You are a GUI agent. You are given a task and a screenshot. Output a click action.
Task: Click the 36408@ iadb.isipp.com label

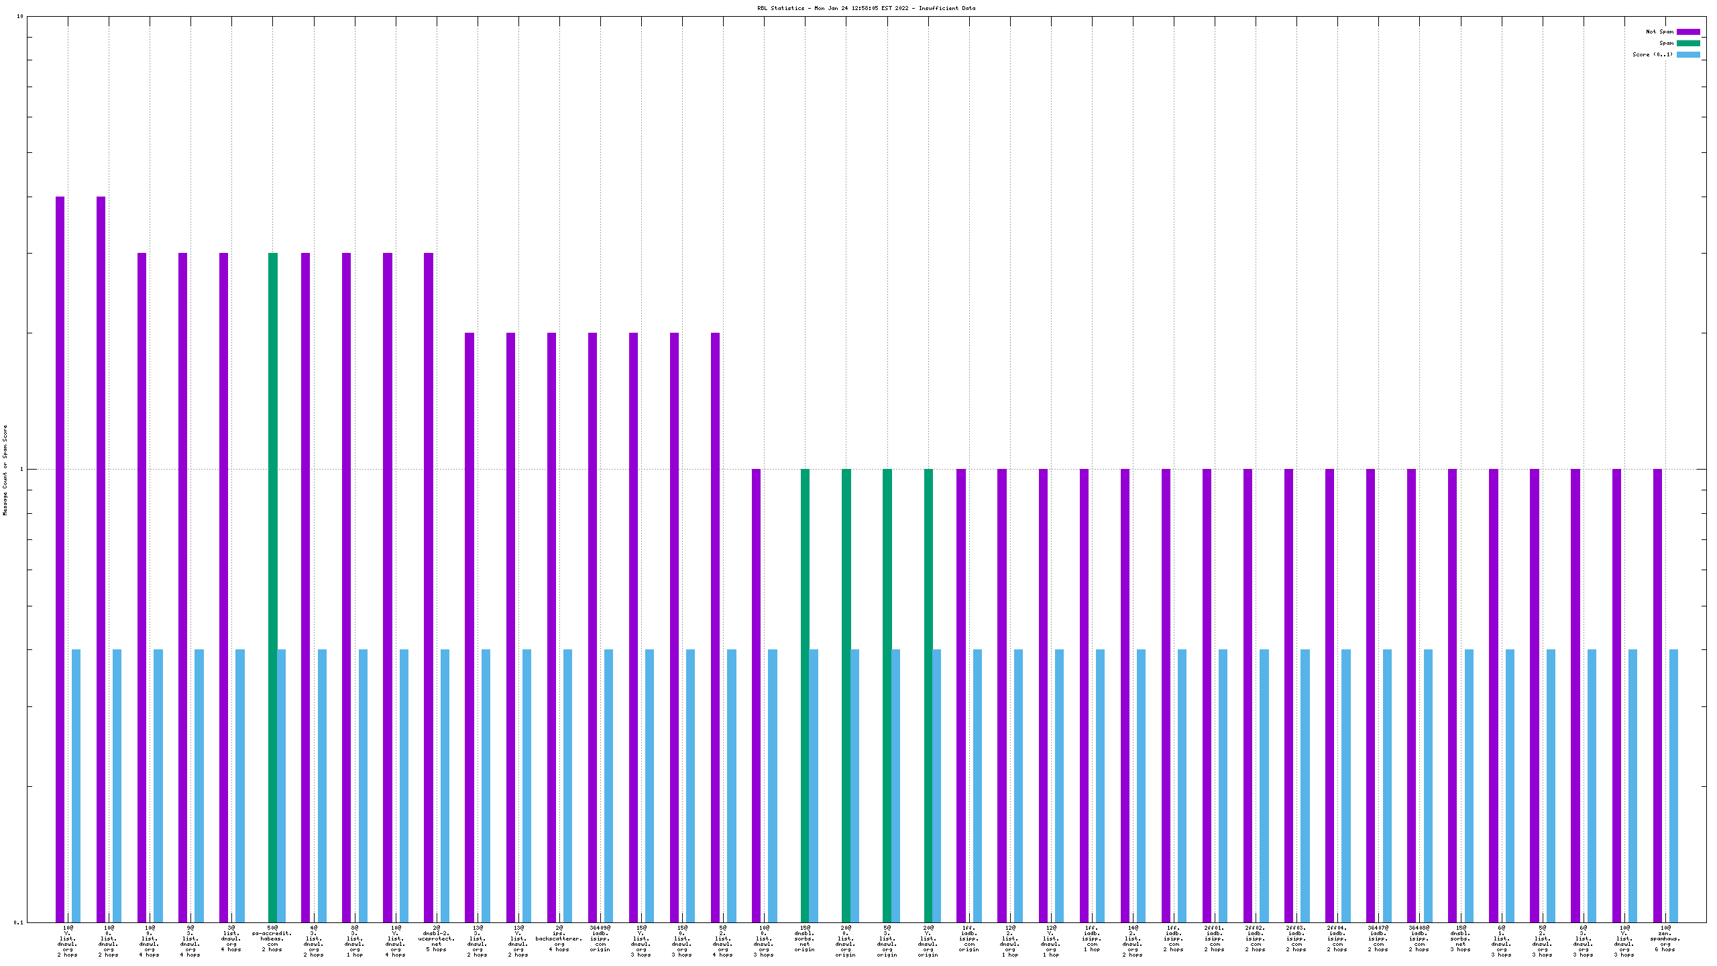coord(1419,938)
